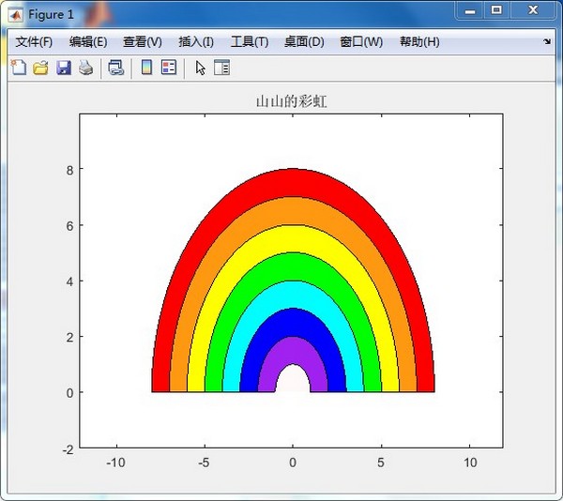
Task: Click the dock figure arrow icon
Action: pyautogui.click(x=547, y=41)
